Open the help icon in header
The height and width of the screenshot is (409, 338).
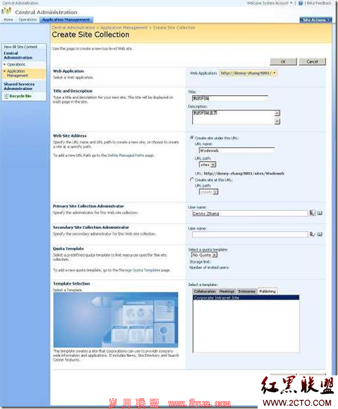pyautogui.click(x=300, y=3)
